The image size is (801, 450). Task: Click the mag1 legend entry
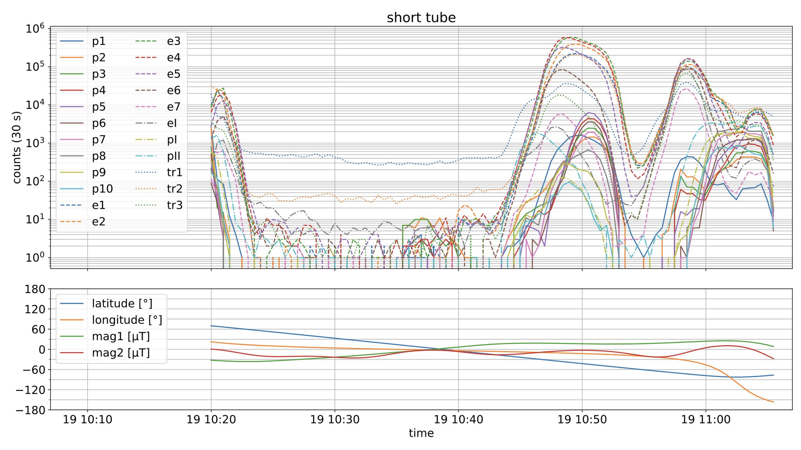click(121, 336)
